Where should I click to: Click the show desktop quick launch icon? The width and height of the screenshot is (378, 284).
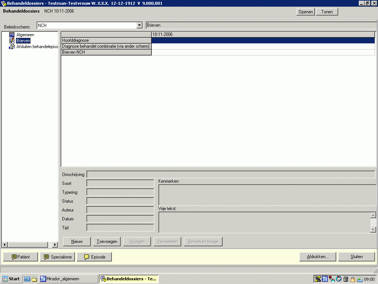(x=27, y=279)
